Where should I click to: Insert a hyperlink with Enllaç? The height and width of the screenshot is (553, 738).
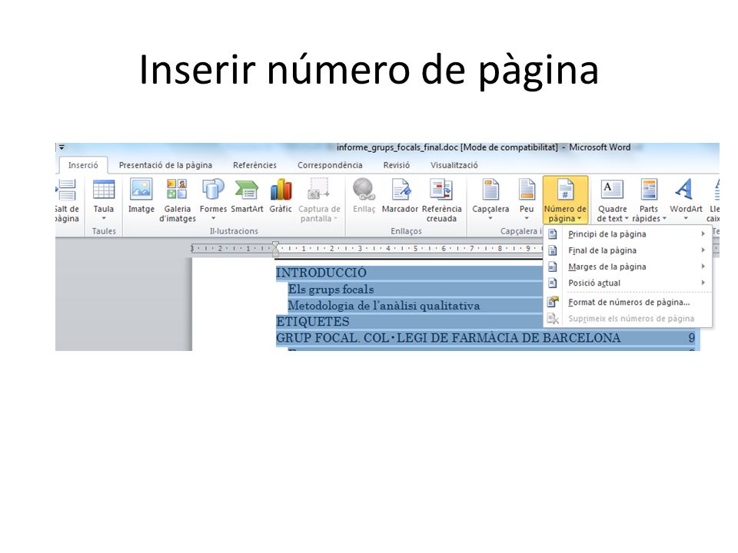point(364,196)
